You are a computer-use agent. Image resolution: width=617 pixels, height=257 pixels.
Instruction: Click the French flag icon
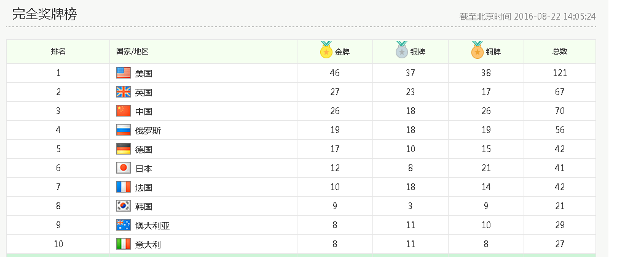pos(124,187)
